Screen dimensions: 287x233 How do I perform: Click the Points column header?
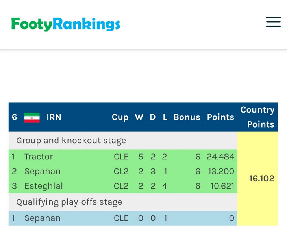pos(220,117)
